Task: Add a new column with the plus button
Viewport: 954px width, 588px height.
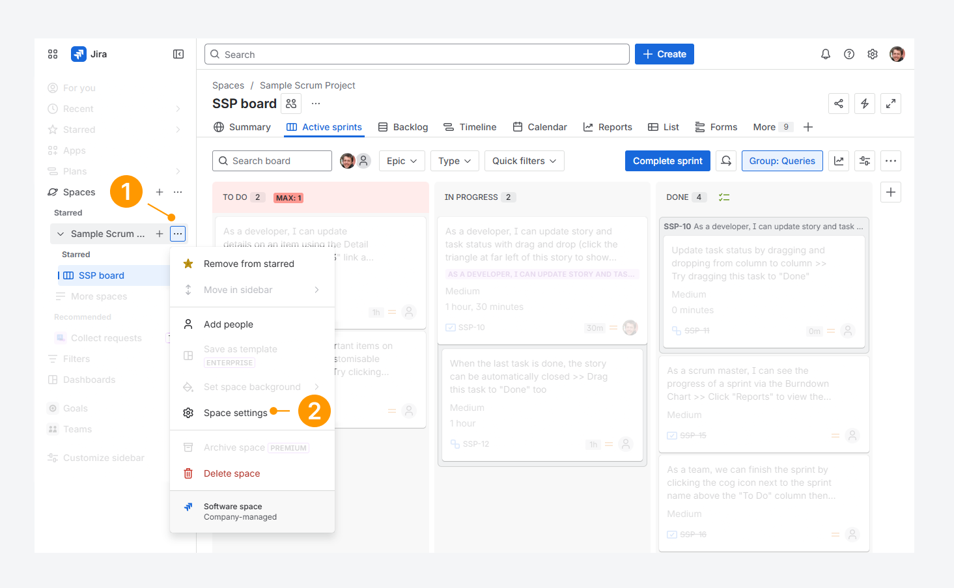Action: [891, 192]
